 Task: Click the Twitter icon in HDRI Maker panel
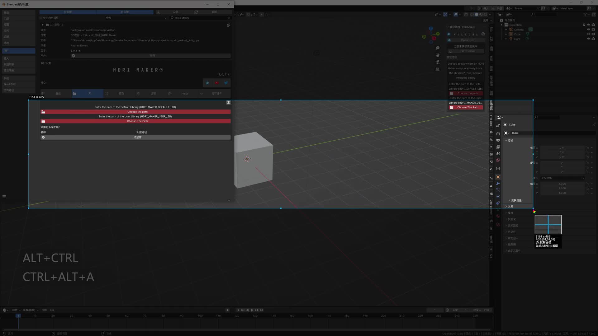[226, 83]
